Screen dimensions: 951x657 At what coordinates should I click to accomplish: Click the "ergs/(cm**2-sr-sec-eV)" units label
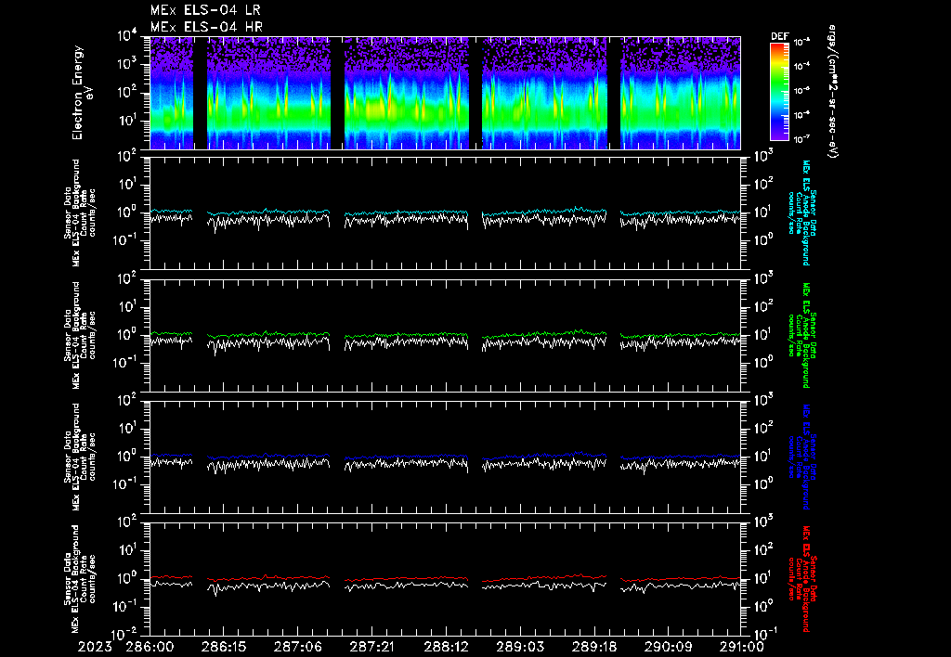(832, 92)
